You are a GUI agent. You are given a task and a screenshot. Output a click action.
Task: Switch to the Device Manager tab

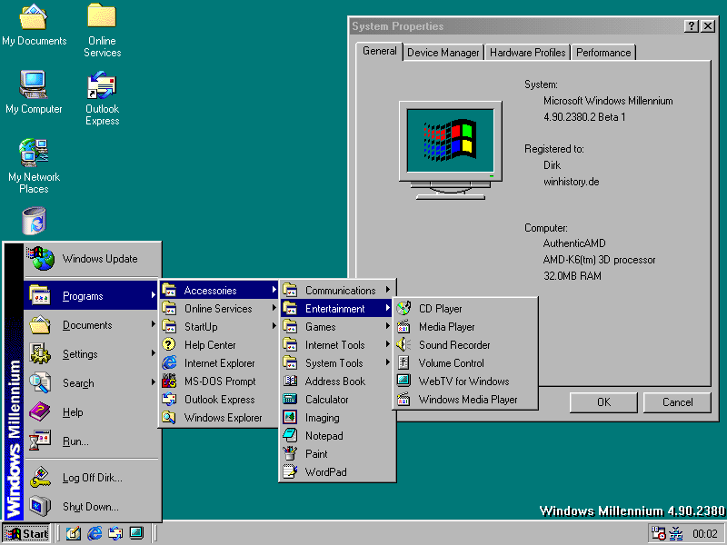[x=443, y=53]
